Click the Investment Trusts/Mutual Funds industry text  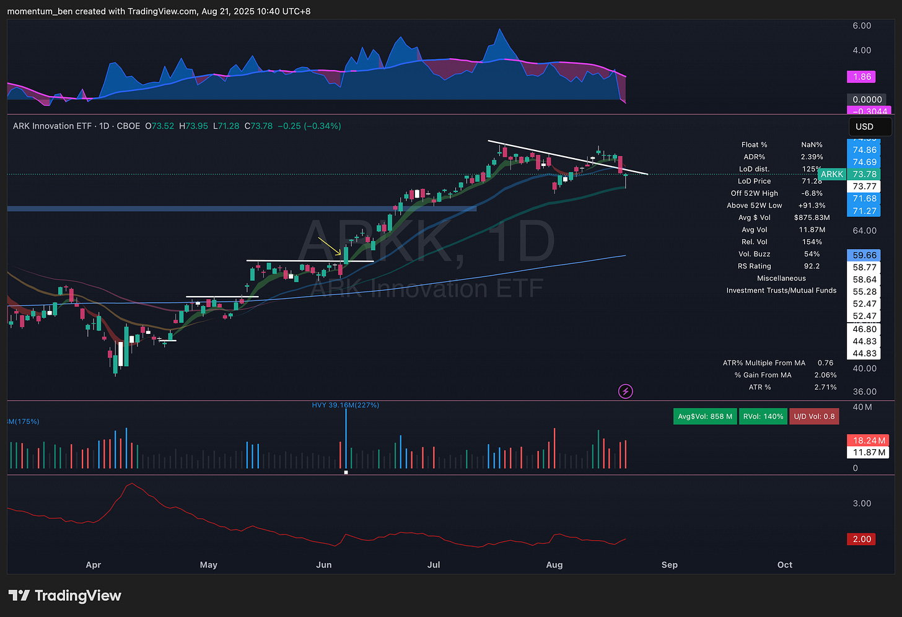click(x=781, y=290)
